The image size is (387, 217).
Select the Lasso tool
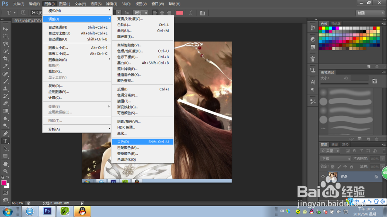[x=5, y=44]
